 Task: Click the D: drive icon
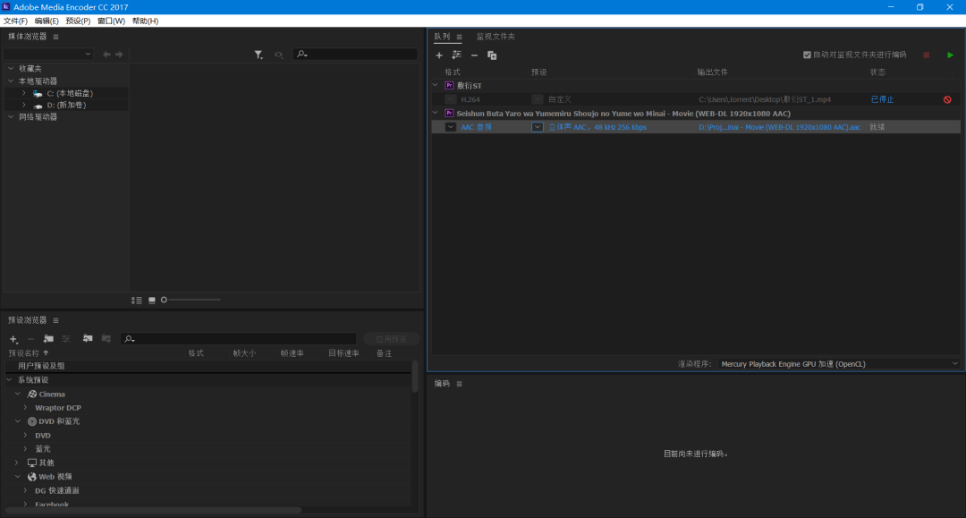(38, 106)
